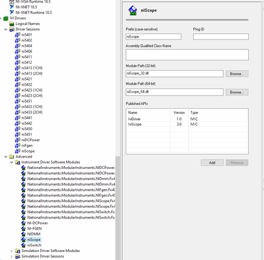Collapse the Driver Sessions node
Image resolution: width=264 pixels, height=260 pixels.
click(6, 29)
